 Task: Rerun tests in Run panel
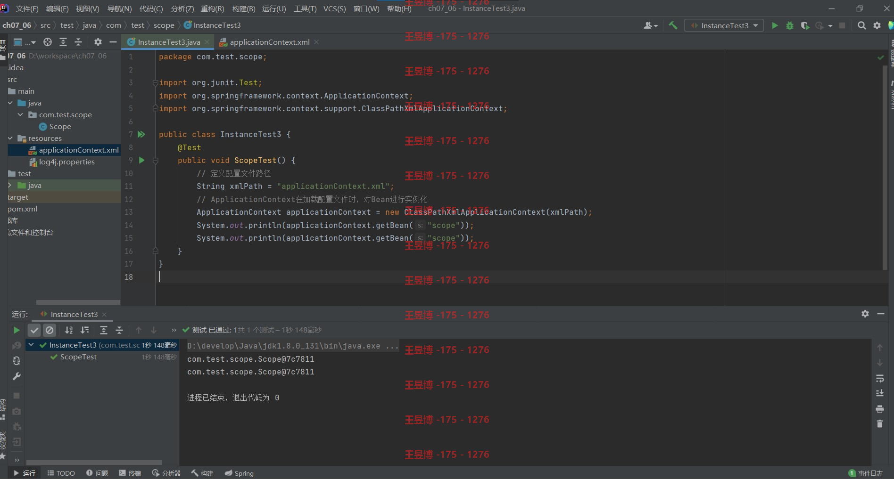coord(17,330)
